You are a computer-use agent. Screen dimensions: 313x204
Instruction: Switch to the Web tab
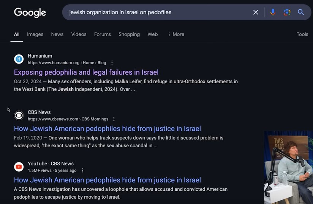[x=153, y=34]
